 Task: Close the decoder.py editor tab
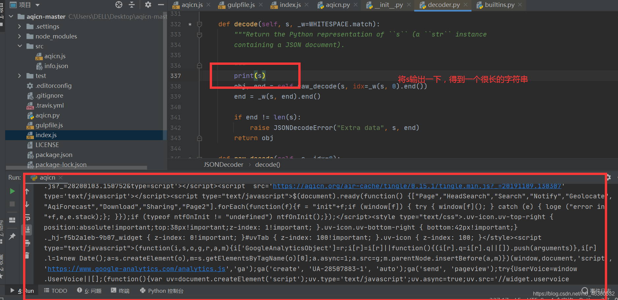[x=466, y=5]
